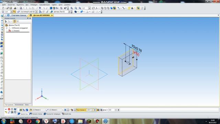Open extrusion direction dropdown arrow
220x124 pixels.
pyautogui.click(x=68, y=110)
